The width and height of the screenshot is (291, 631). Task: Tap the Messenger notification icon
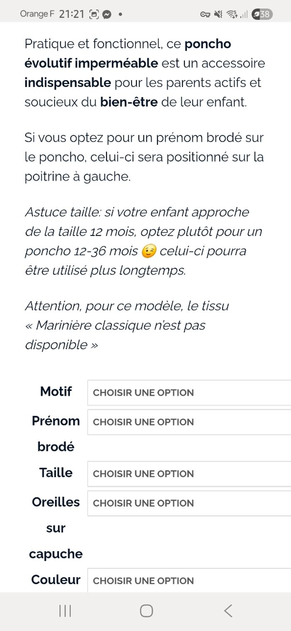point(107,14)
